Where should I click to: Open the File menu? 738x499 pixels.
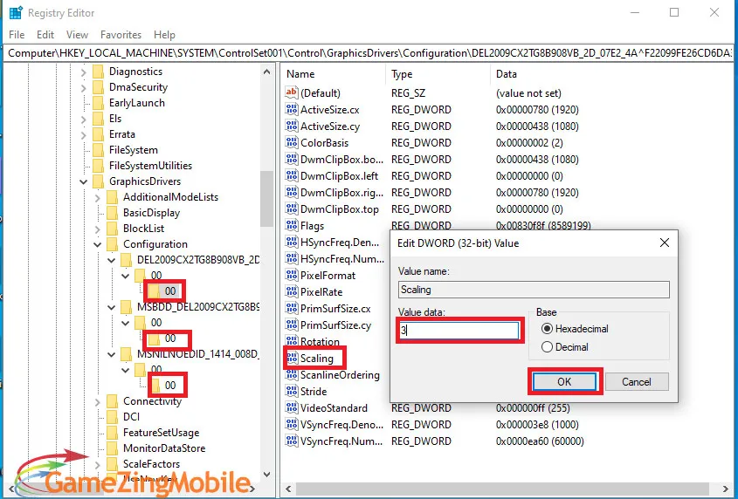pos(17,35)
